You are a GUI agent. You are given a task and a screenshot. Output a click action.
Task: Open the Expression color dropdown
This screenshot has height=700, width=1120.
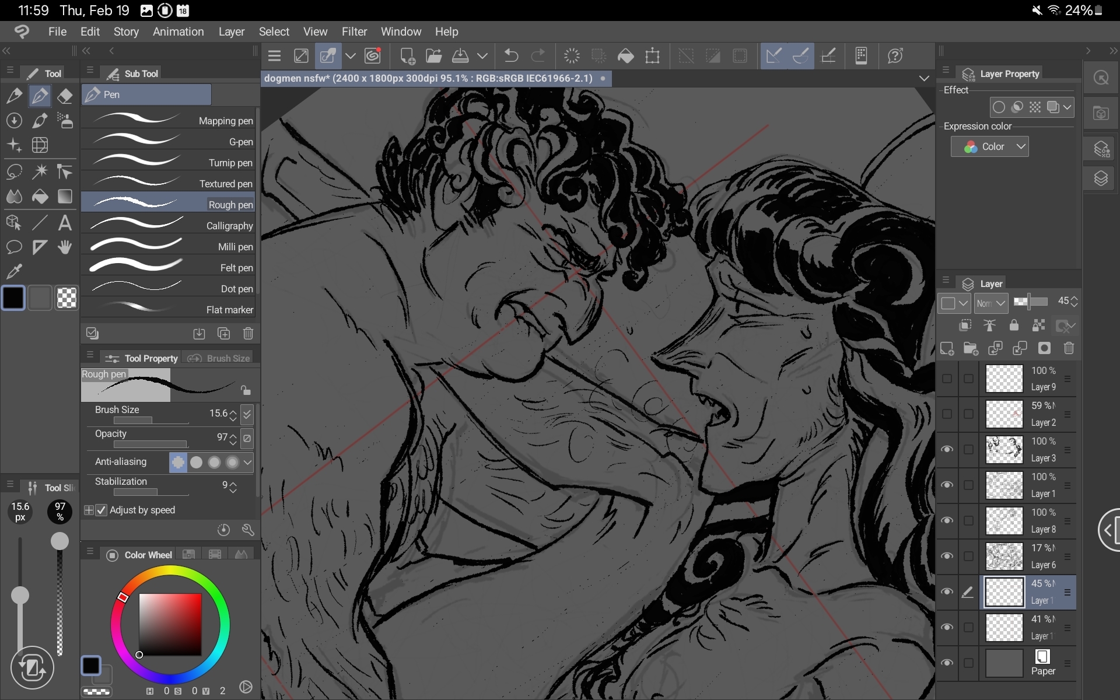pyautogui.click(x=989, y=146)
